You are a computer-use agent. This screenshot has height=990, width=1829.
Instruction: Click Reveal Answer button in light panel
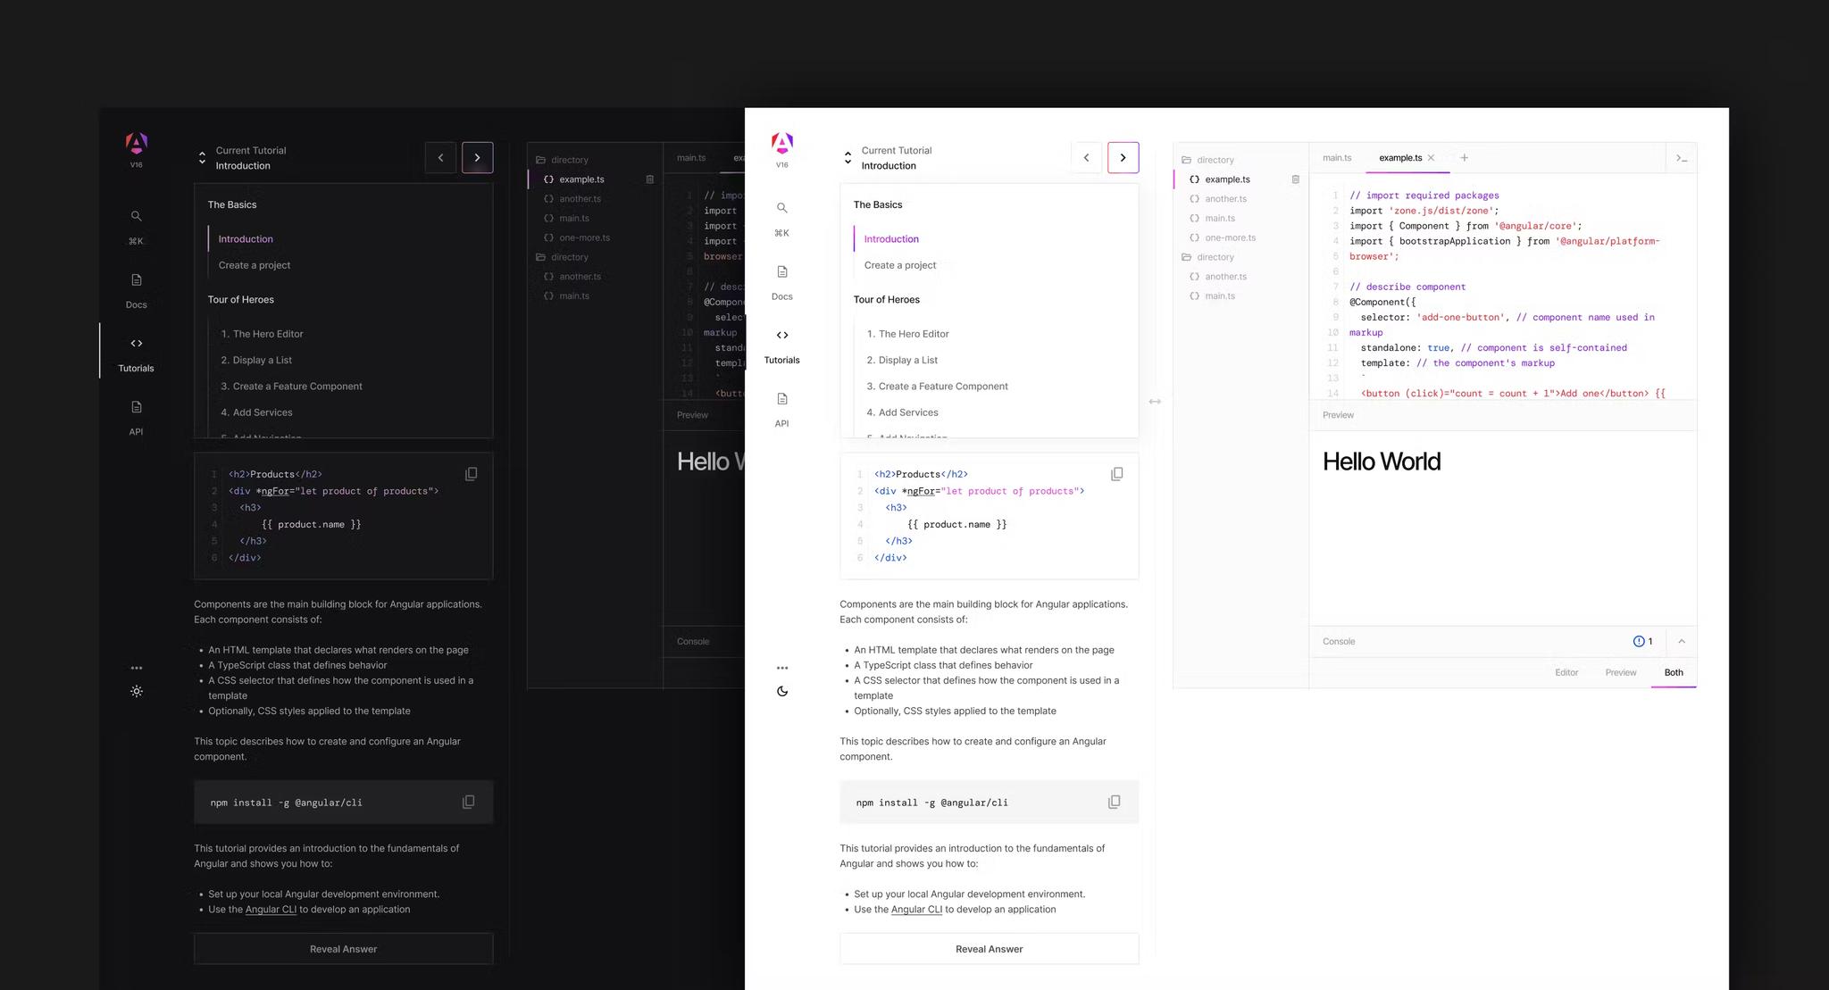click(989, 949)
